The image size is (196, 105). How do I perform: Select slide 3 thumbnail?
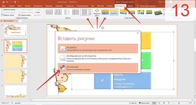(x=15, y=61)
